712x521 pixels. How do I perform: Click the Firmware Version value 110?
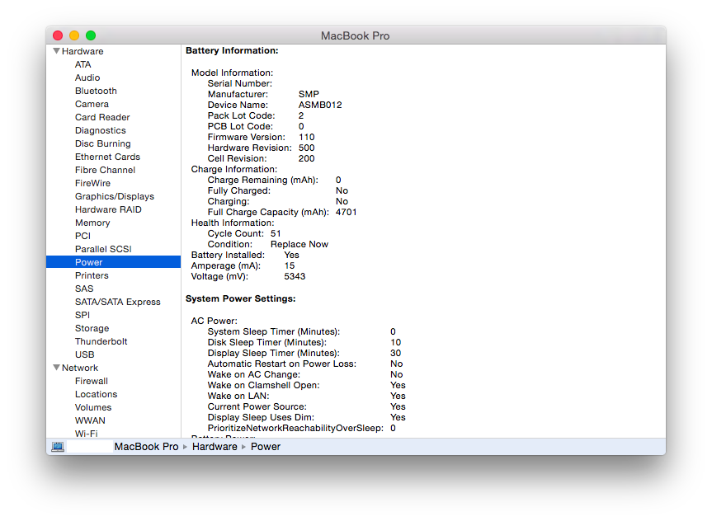pos(307,137)
